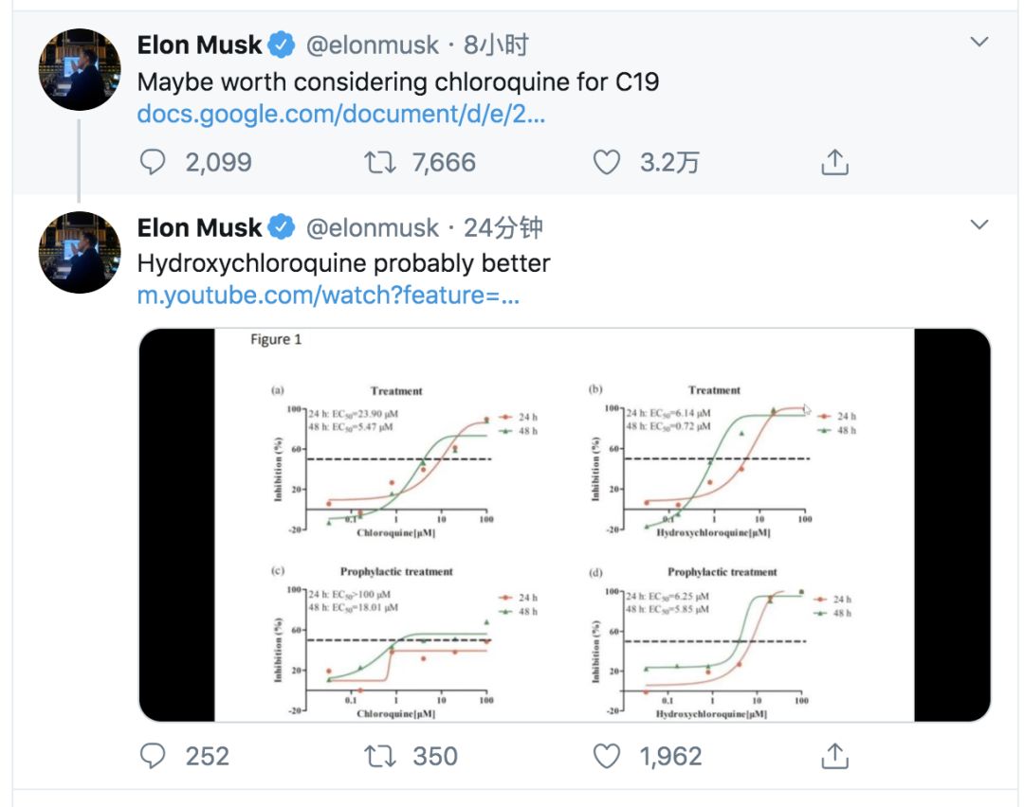Click the avatar on the Hydroxychloroquine tweet

click(x=80, y=252)
